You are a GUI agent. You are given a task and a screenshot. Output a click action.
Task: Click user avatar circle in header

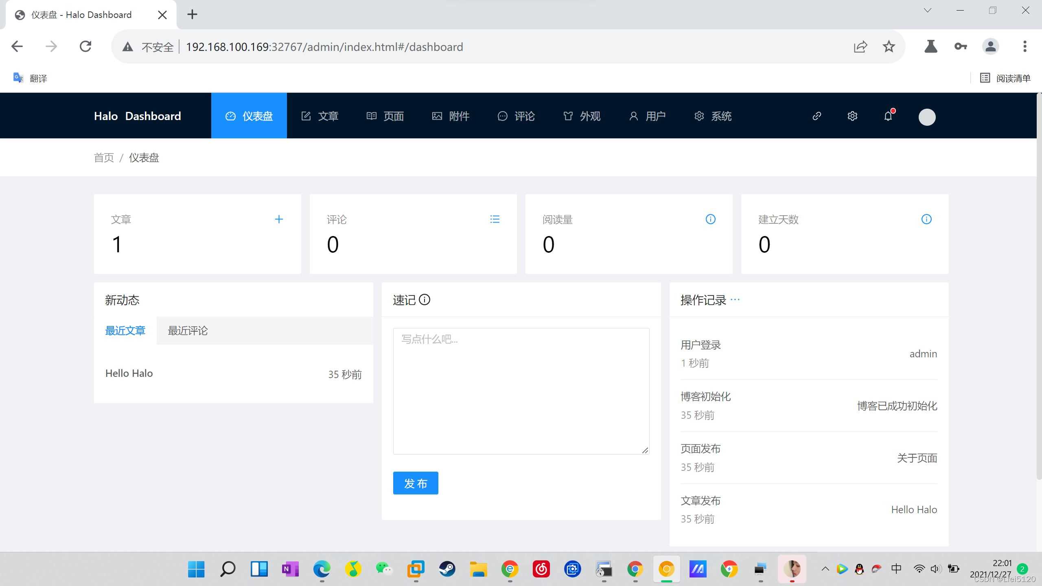927,117
